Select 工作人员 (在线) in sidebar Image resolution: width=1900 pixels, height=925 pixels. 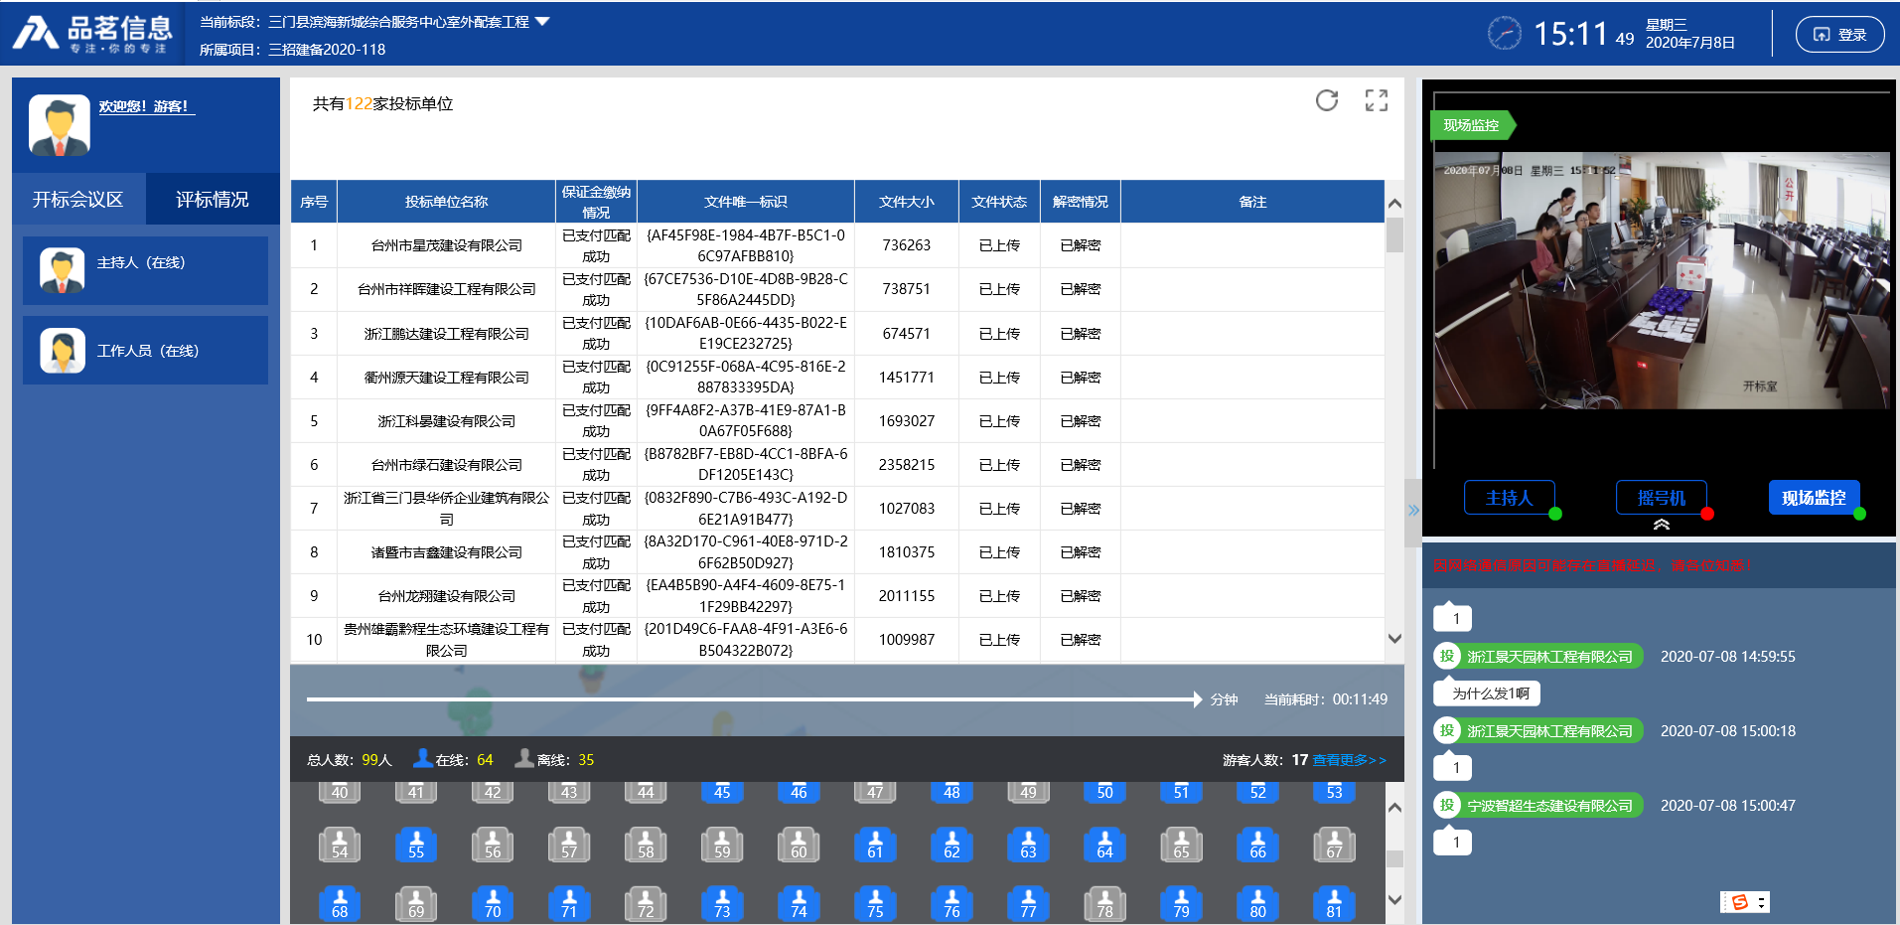tap(145, 350)
